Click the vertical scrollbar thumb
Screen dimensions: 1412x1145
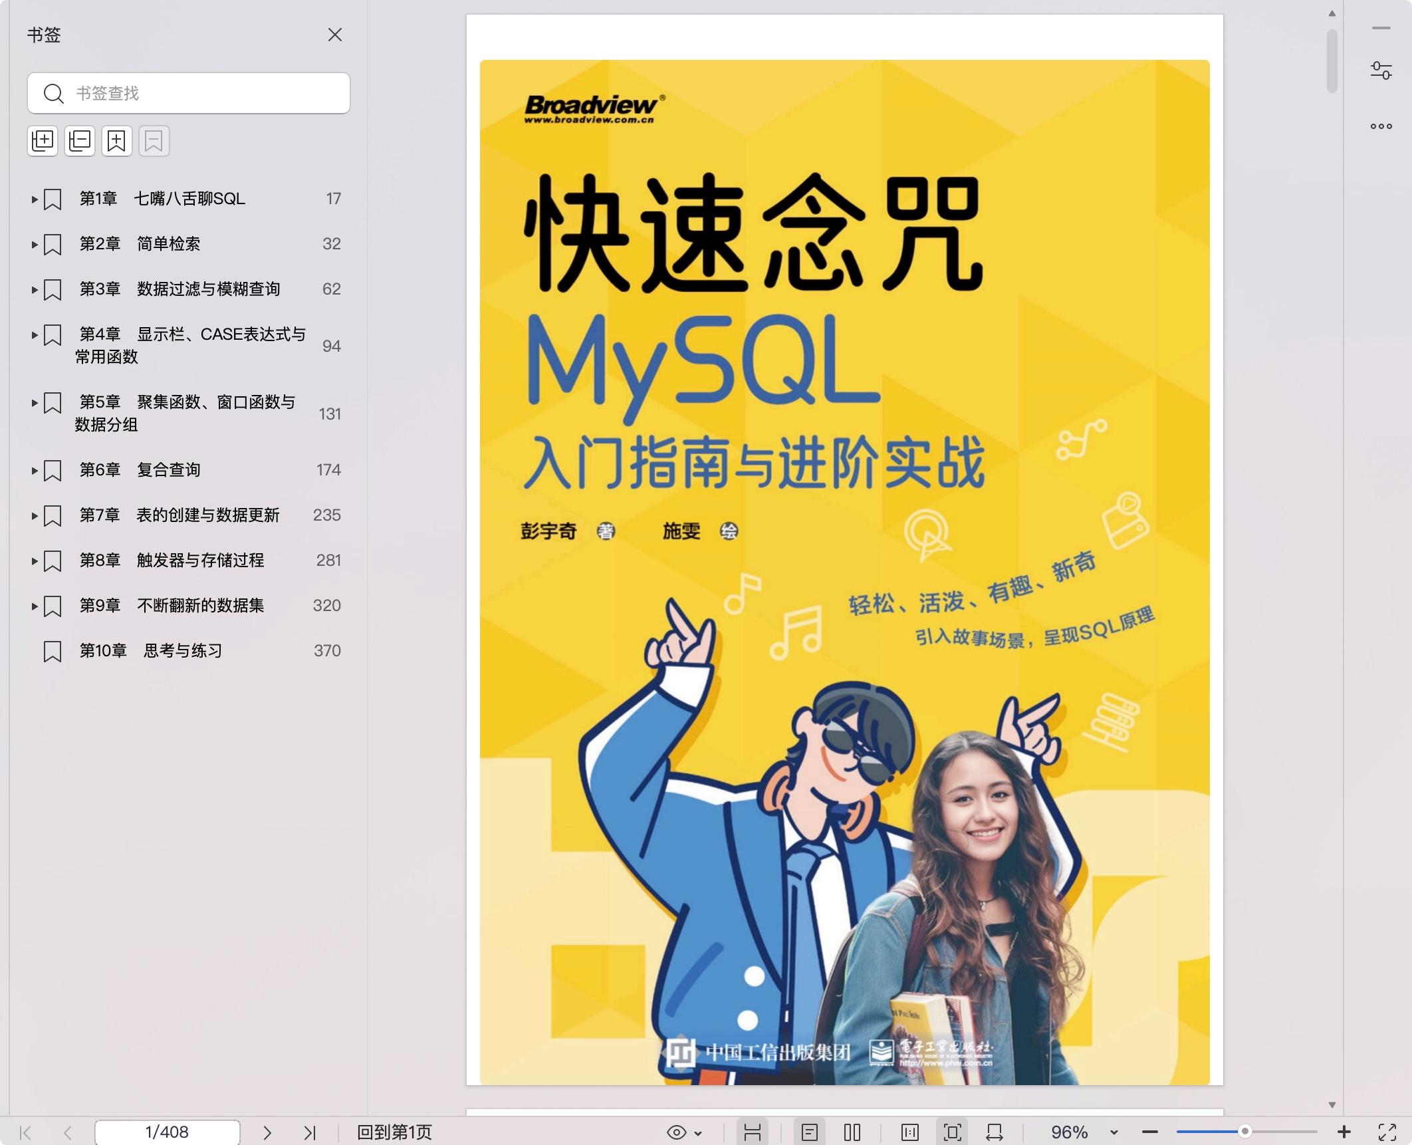[1332, 61]
